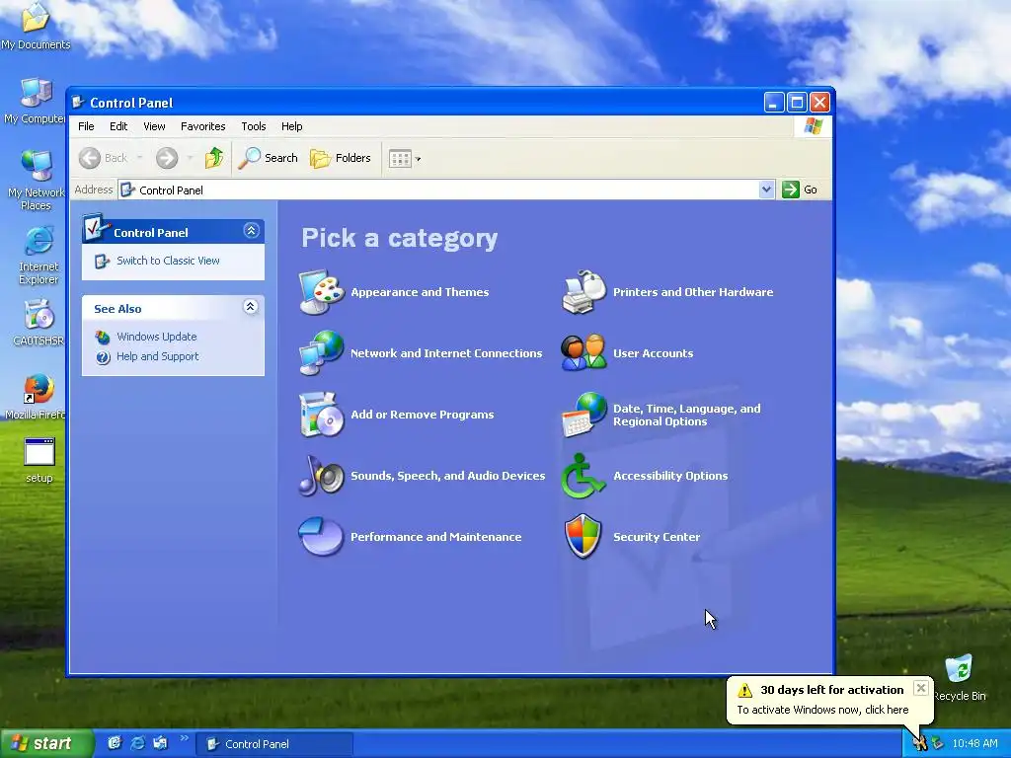Click the Performance and Maintenance pie icon

[x=321, y=536]
